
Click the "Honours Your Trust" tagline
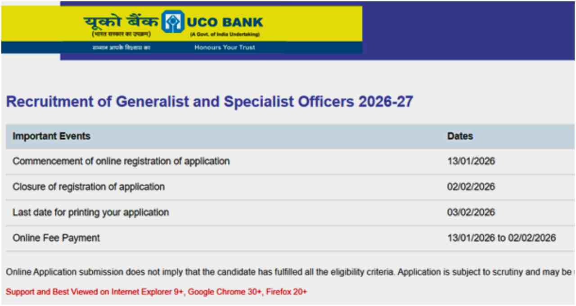(225, 47)
